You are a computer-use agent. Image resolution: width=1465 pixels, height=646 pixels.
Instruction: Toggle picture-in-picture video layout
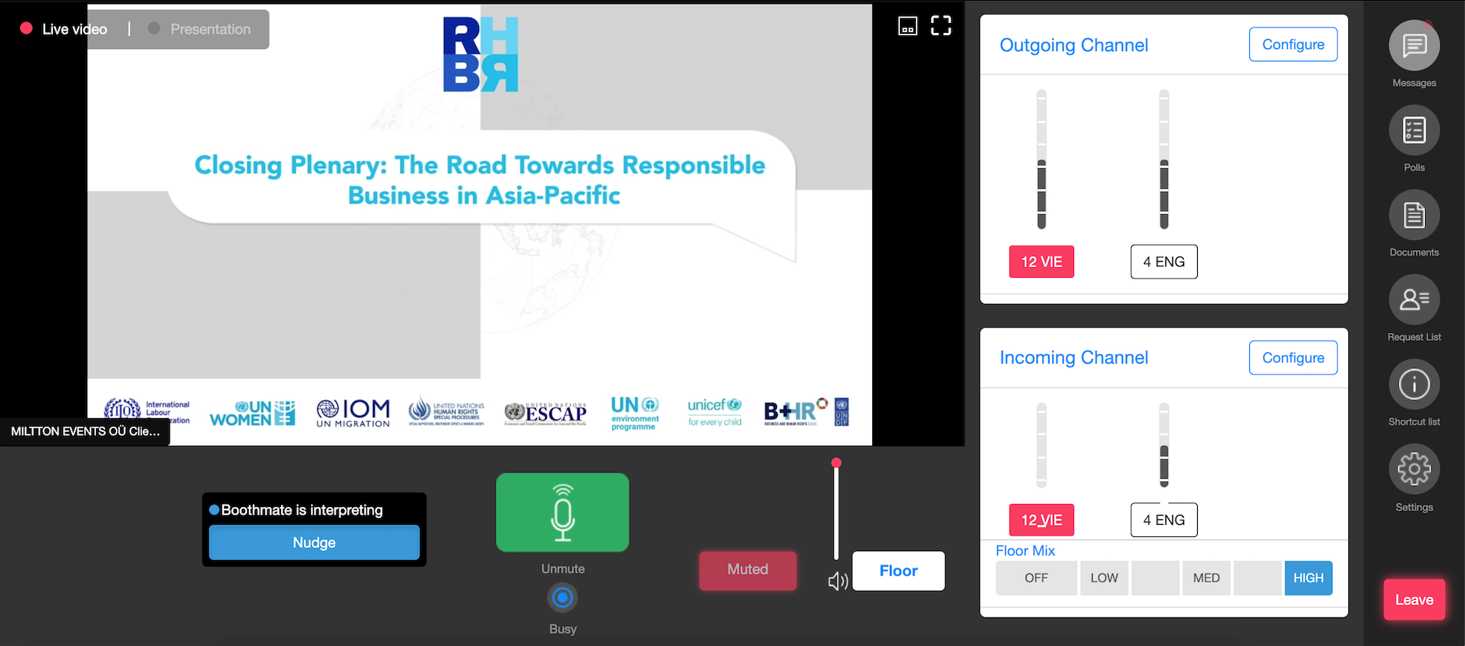(x=908, y=27)
